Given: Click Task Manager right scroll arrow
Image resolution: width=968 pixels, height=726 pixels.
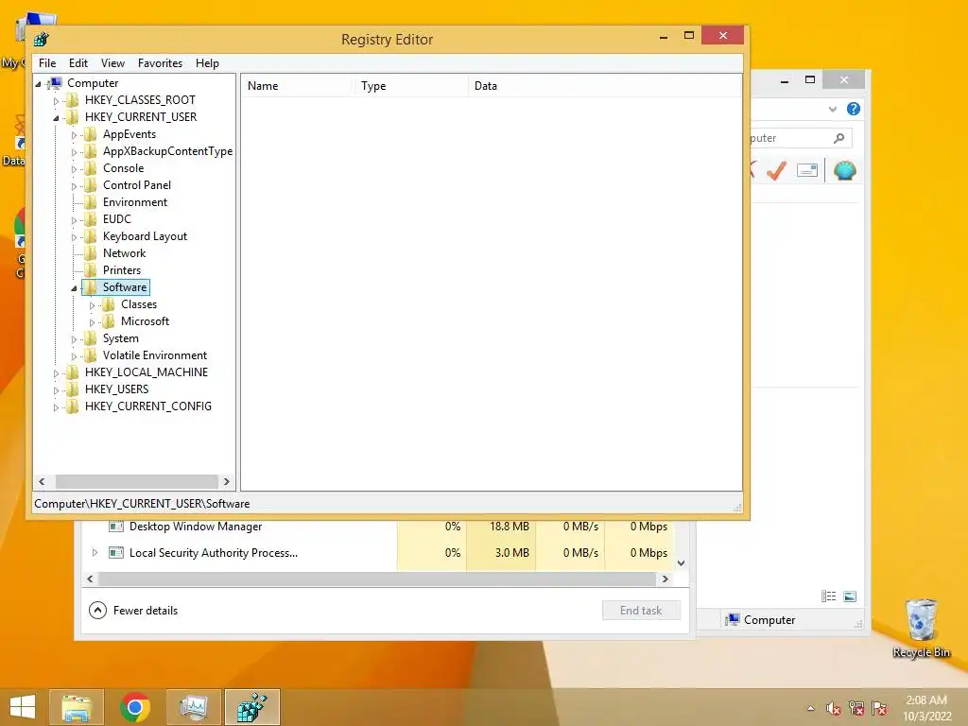Looking at the screenshot, I should 665,579.
